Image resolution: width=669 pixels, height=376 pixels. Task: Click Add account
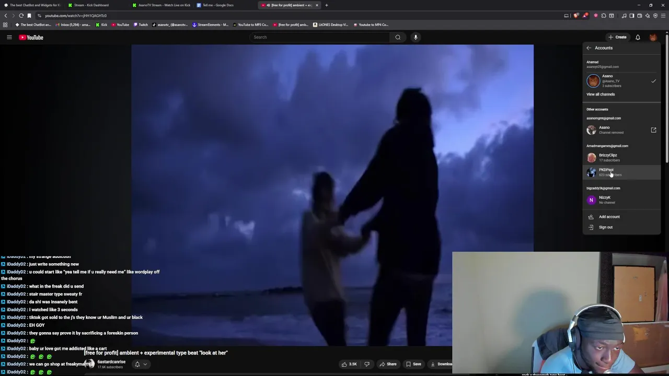point(622,217)
